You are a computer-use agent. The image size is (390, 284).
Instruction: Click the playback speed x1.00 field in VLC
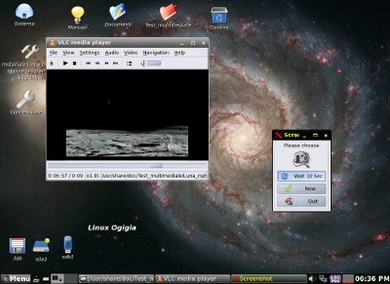pyautogui.click(x=93, y=176)
